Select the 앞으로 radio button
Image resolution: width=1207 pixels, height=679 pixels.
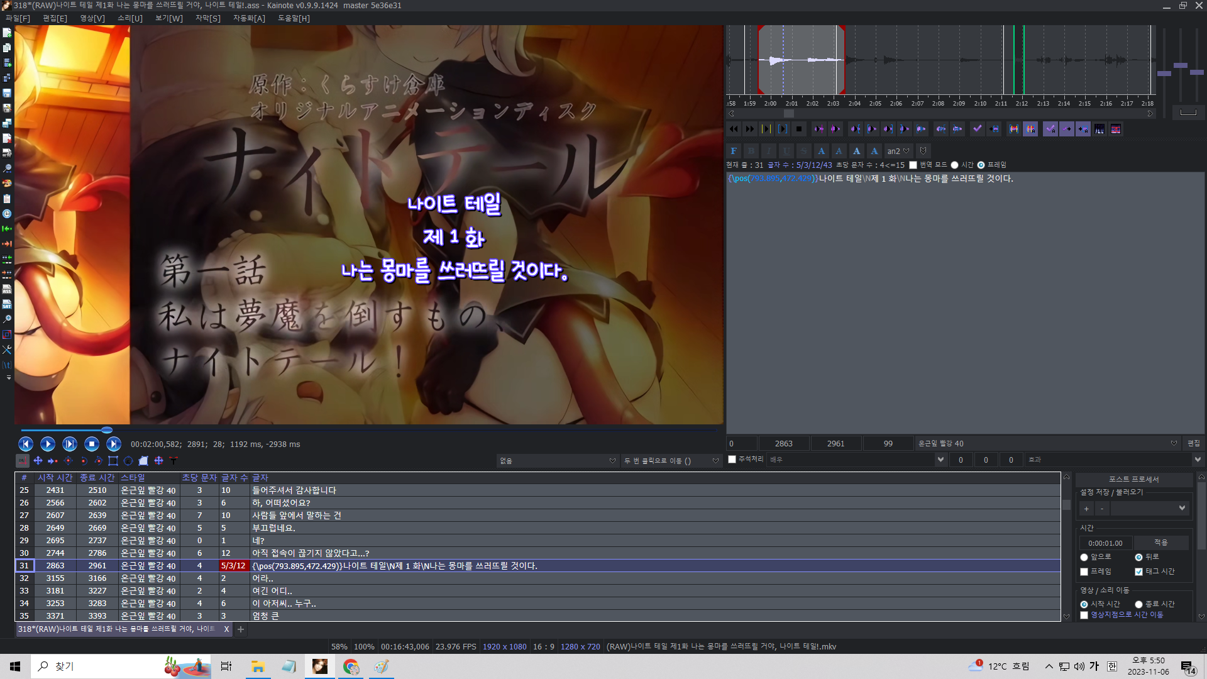coord(1084,557)
